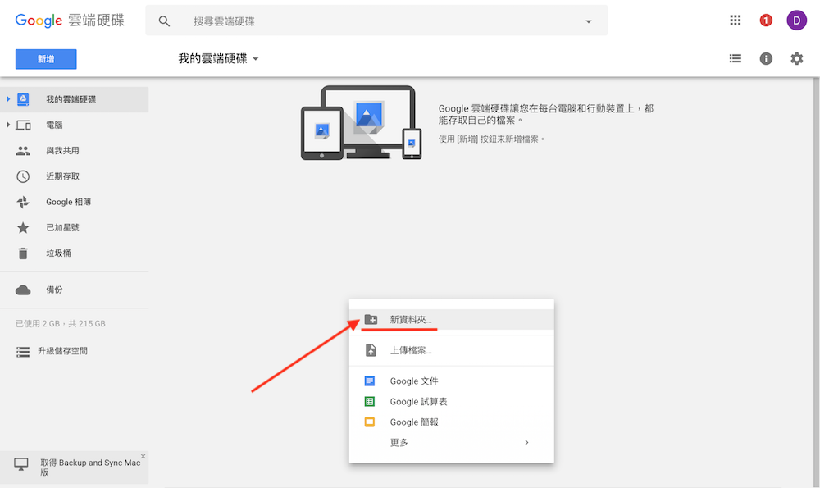Focus the 搜尋雲端硬碟 search field
820x488 pixels.
coord(376,21)
